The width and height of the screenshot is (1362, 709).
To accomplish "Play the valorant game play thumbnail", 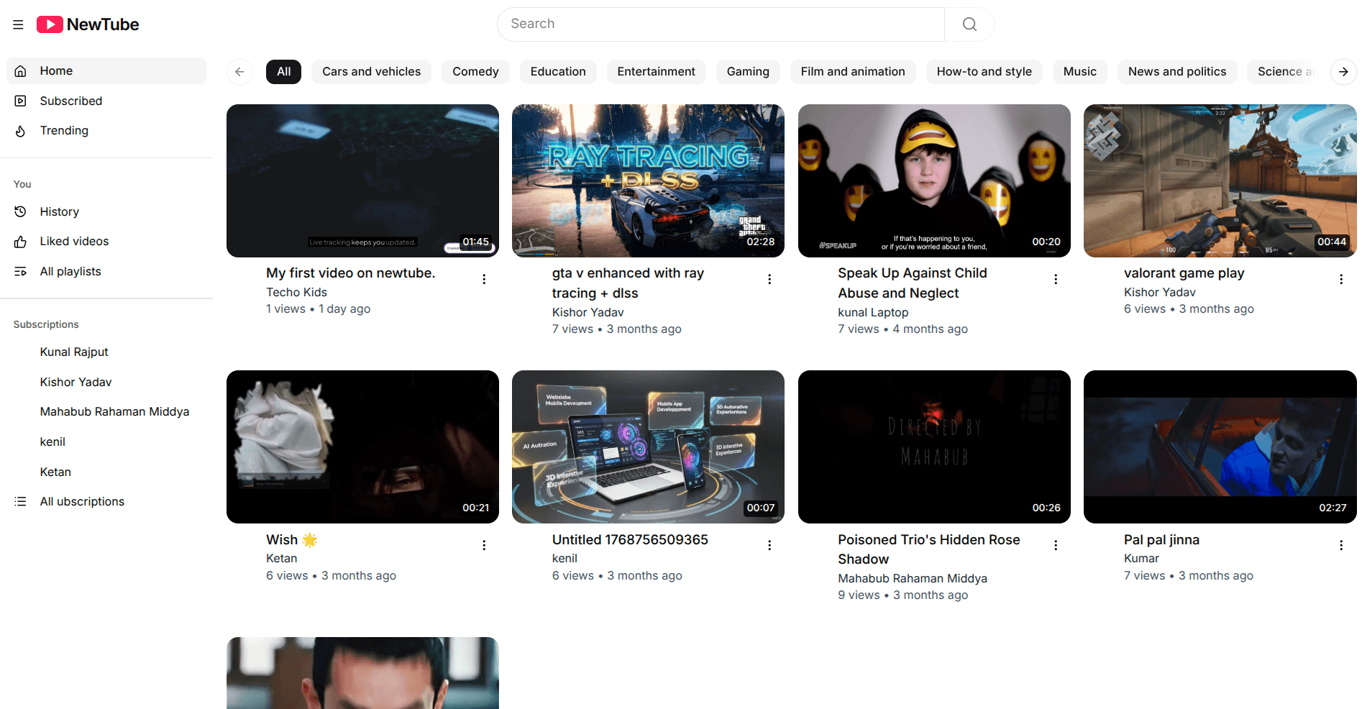I will coord(1220,180).
